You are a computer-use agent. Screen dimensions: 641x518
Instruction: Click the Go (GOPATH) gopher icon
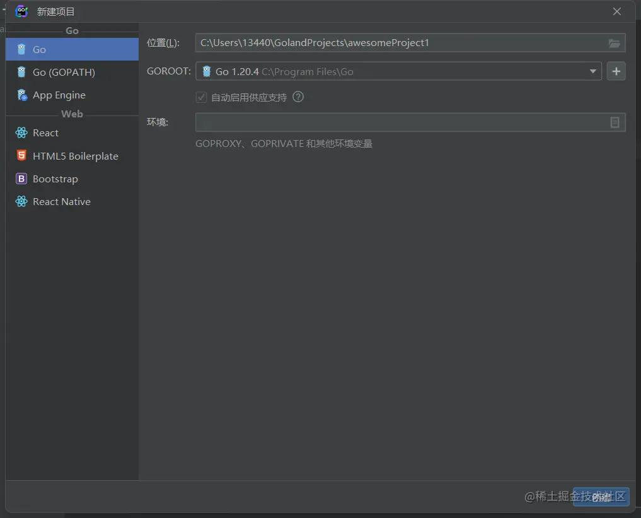21,73
